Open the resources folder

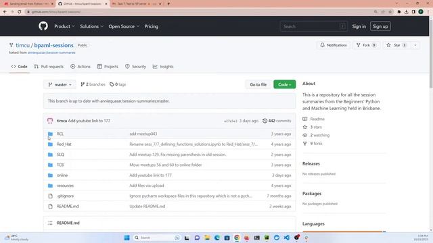coord(65,186)
